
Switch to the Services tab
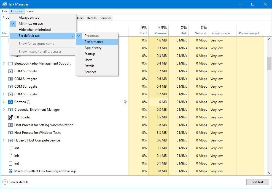tap(106, 18)
